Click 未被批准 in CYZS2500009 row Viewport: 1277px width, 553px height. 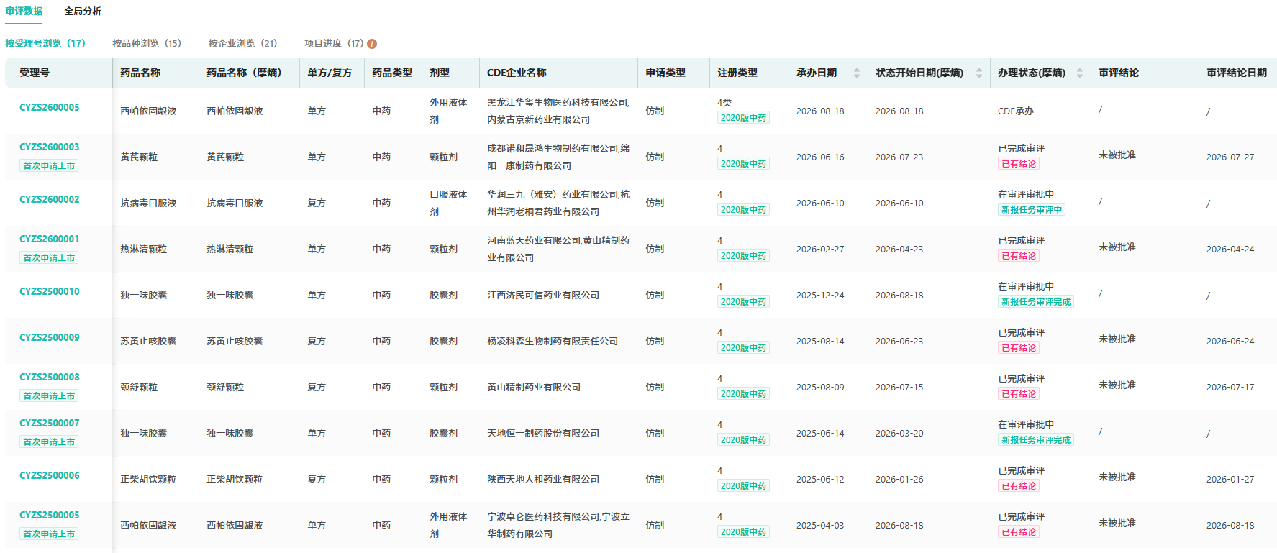point(1117,339)
